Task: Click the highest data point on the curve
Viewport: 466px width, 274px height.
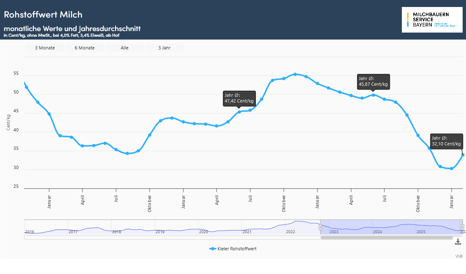Action: 295,74
